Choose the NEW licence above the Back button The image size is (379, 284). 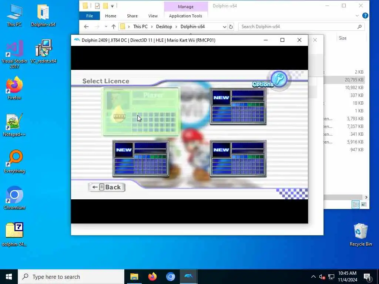pos(141,159)
